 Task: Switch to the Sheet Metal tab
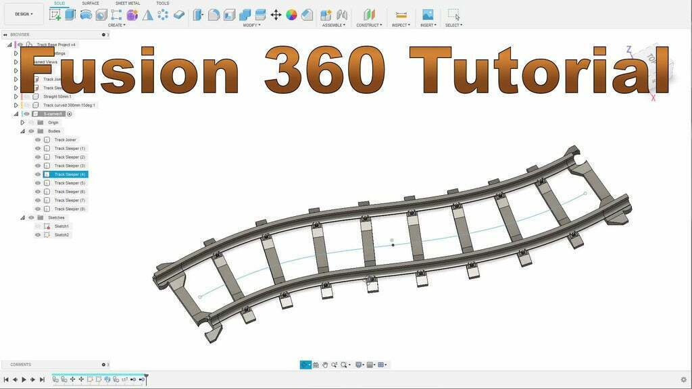point(128,3)
